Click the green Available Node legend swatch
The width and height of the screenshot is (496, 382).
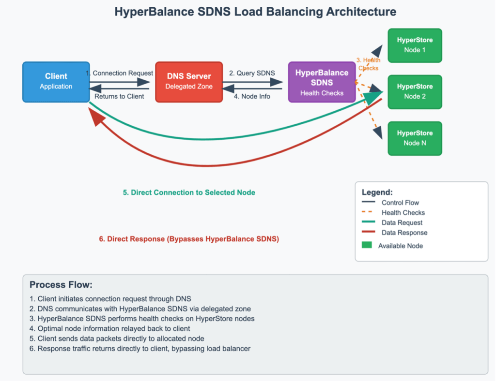pos(367,245)
